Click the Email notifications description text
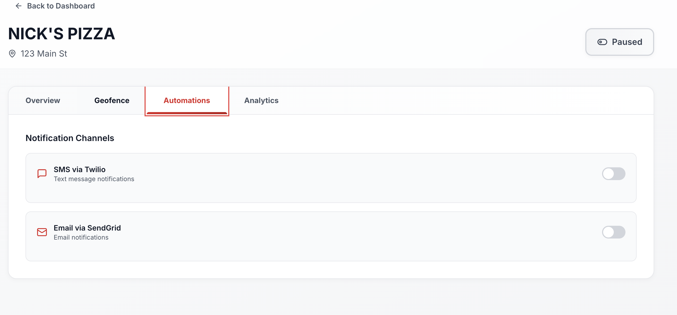Image resolution: width=677 pixels, height=315 pixels. click(81, 237)
